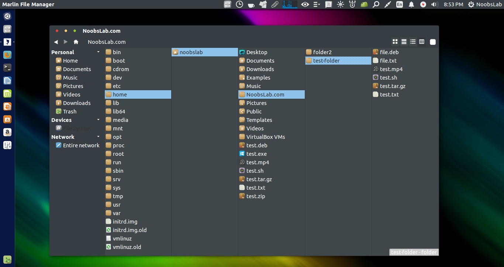Open the Examples folder
The height and width of the screenshot is (267, 504).
click(272, 78)
